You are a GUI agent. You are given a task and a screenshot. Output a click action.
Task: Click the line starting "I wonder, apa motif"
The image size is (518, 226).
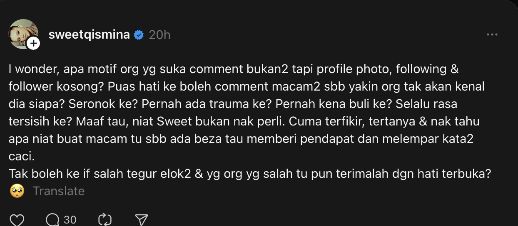tap(234, 69)
